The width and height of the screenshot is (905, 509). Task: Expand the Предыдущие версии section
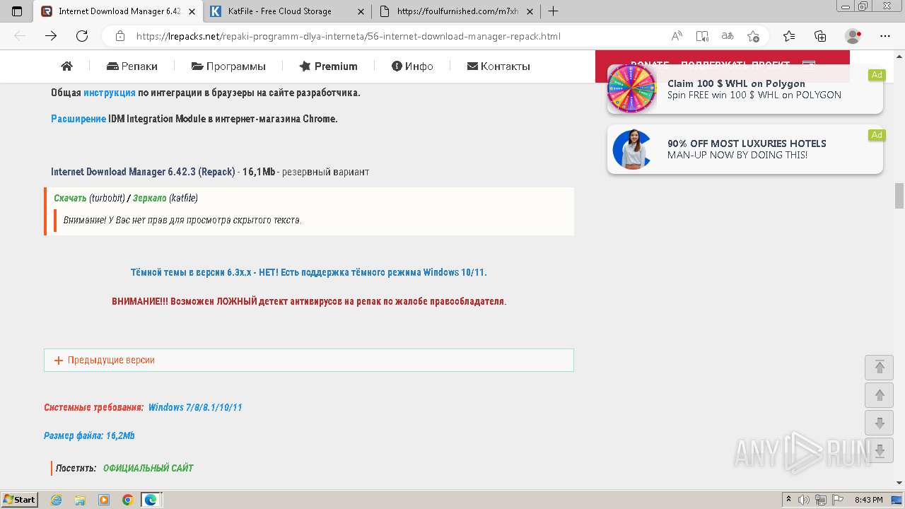pos(309,360)
